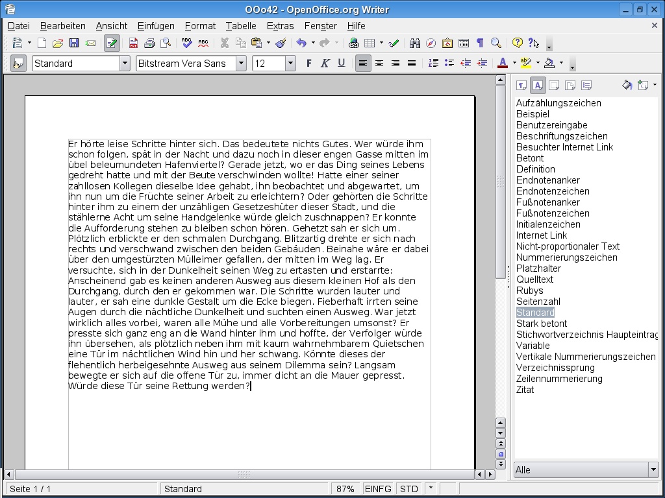665x498 pixels.
Task: Click the 87% zoom field in status bar
Action: coord(345,489)
